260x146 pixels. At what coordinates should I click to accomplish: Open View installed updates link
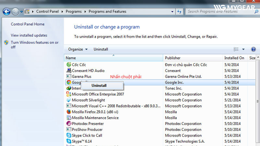tap(29, 35)
